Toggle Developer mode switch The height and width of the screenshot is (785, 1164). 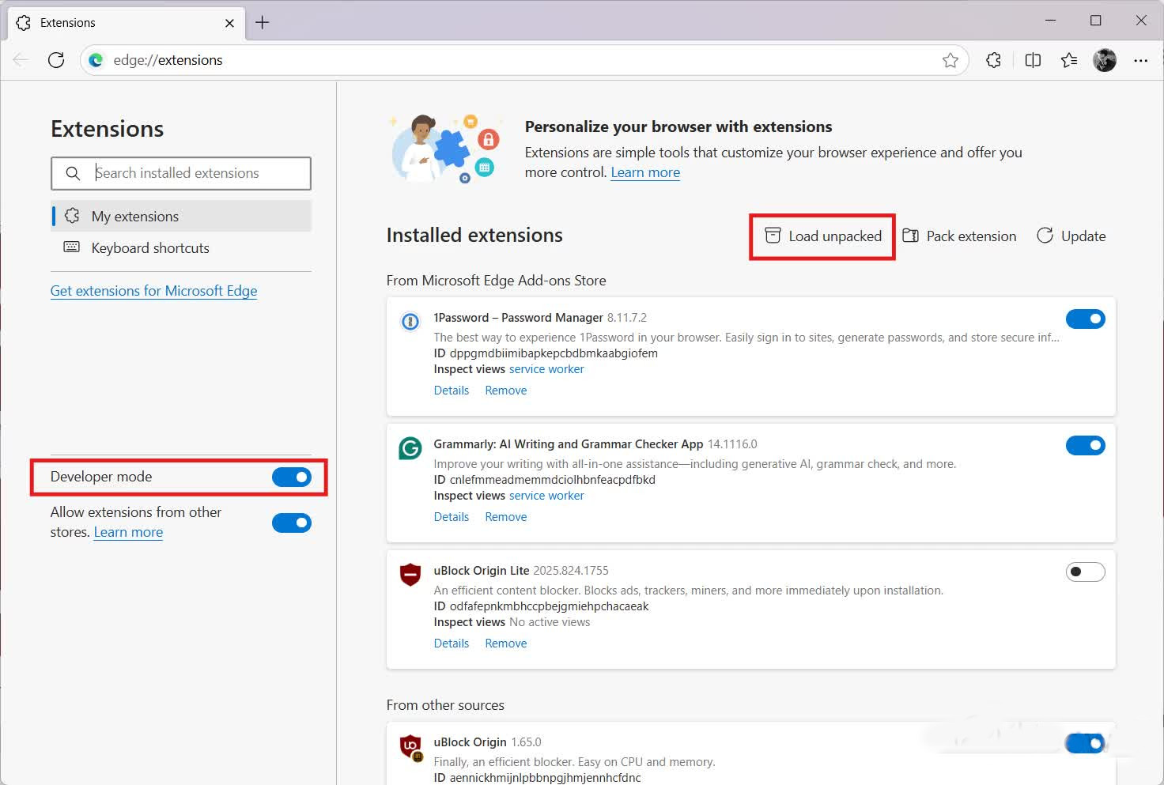[x=292, y=477]
